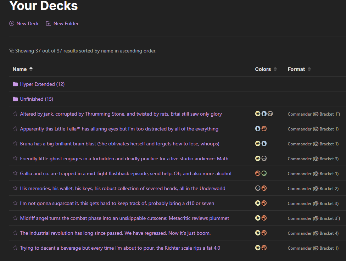346x261 pixels.
Task: Click the Name column header
Action: click(x=19, y=69)
